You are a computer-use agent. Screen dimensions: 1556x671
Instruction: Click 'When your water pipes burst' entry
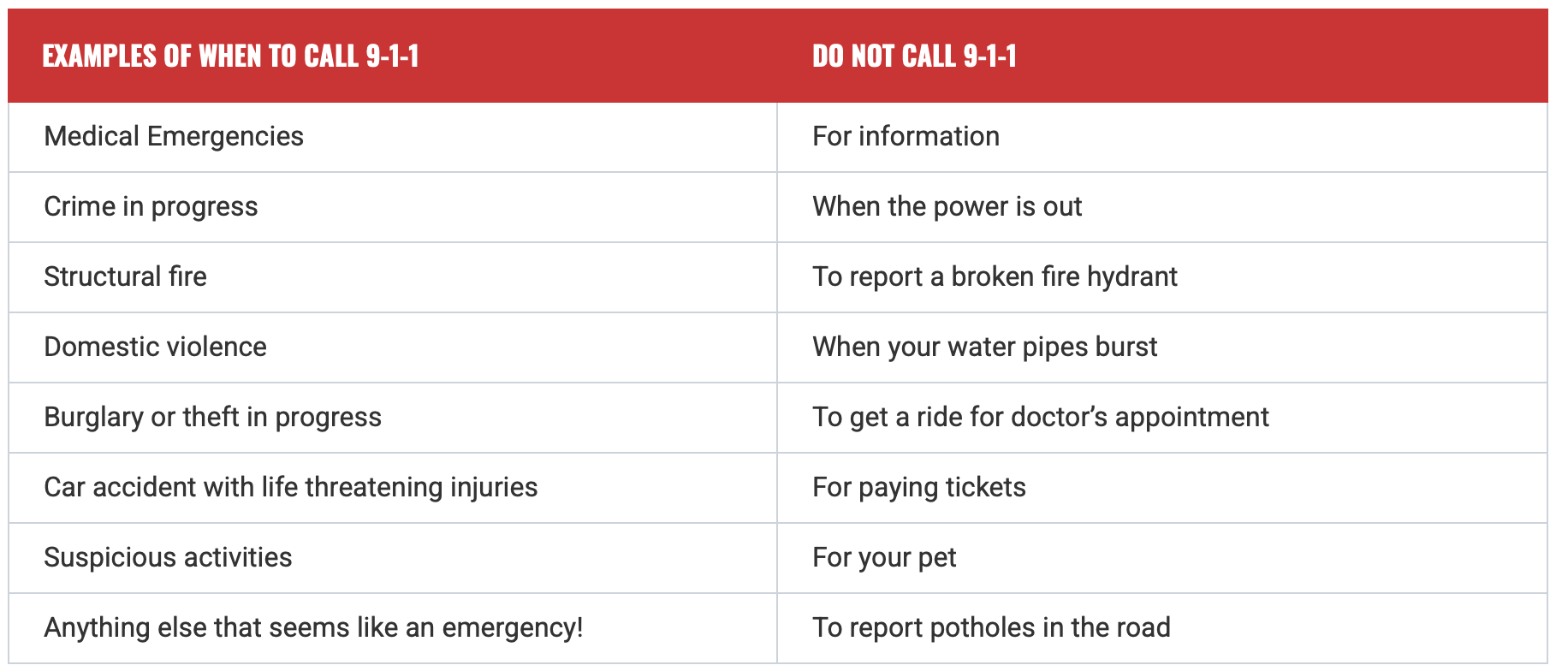pos(984,347)
